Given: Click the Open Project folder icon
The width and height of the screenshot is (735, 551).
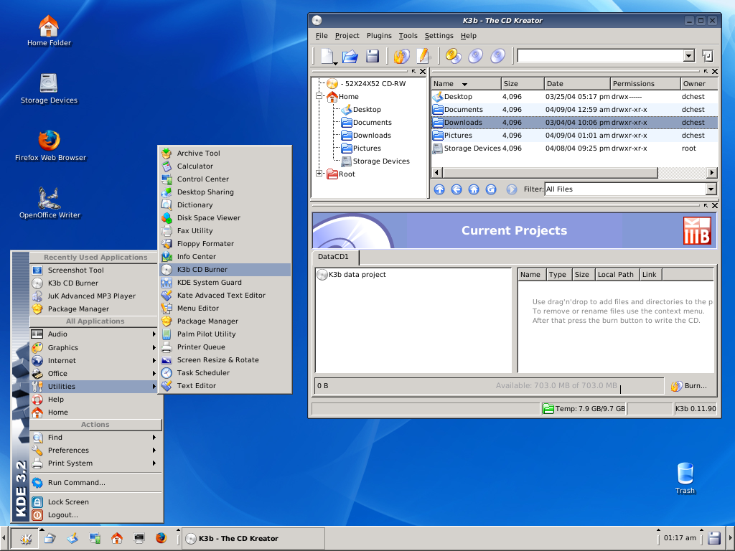Looking at the screenshot, I should click(x=350, y=56).
